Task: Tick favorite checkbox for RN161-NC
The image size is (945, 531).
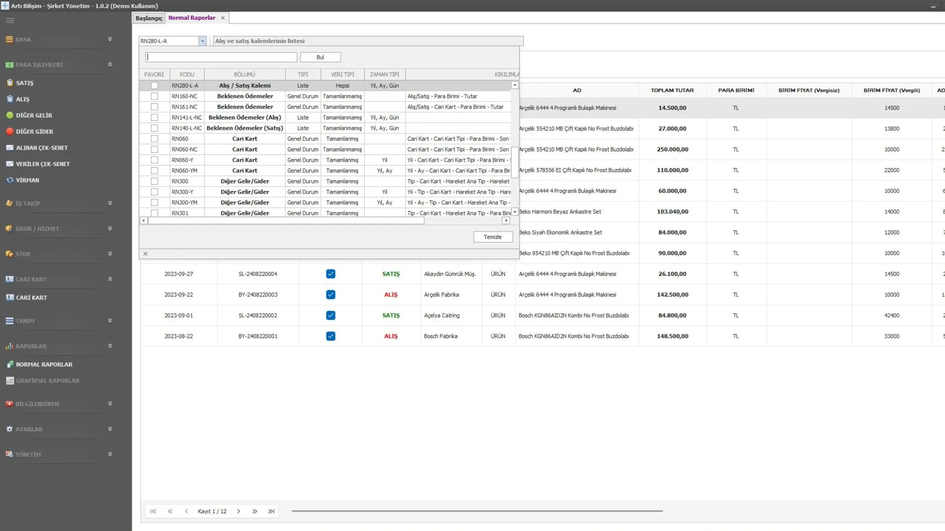Action: point(155,107)
